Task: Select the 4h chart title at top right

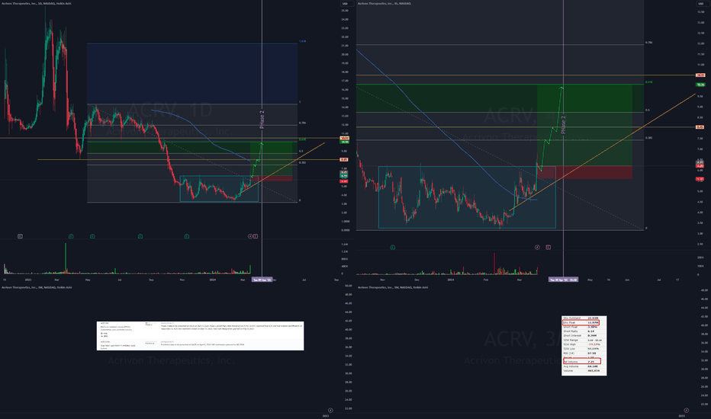Action: pos(384,4)
